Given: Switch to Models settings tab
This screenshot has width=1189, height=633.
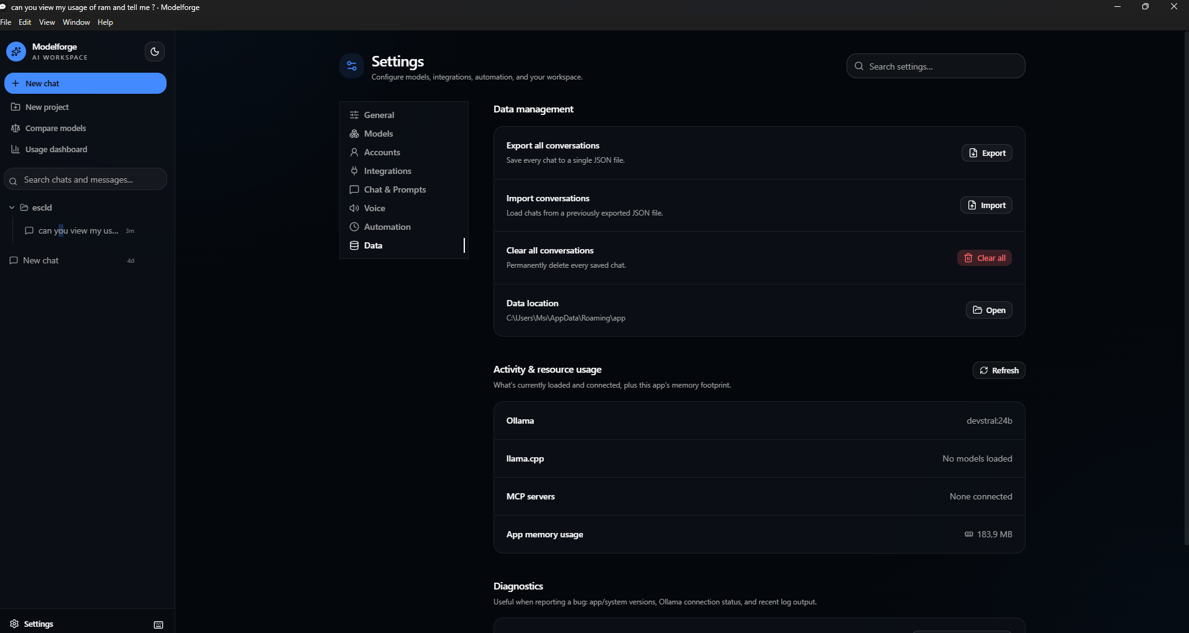Looking at the screenshot, I should [403, 134].
